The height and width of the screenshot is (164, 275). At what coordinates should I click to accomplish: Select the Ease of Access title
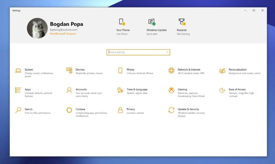click(237, 89)
